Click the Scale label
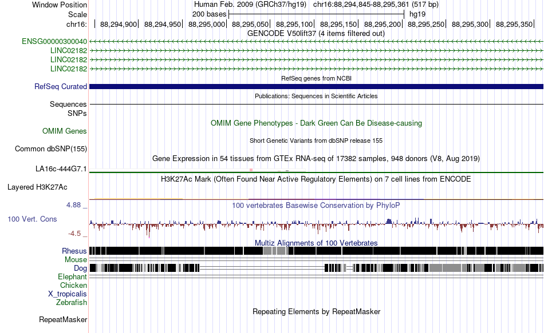544x333 pixels. [x=77, y=14]
